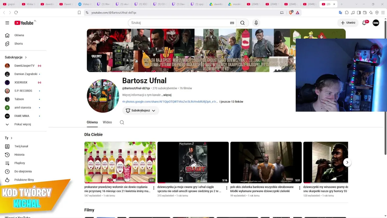
Task: Go to the YouTube home logo
Action: coord(24,23)
